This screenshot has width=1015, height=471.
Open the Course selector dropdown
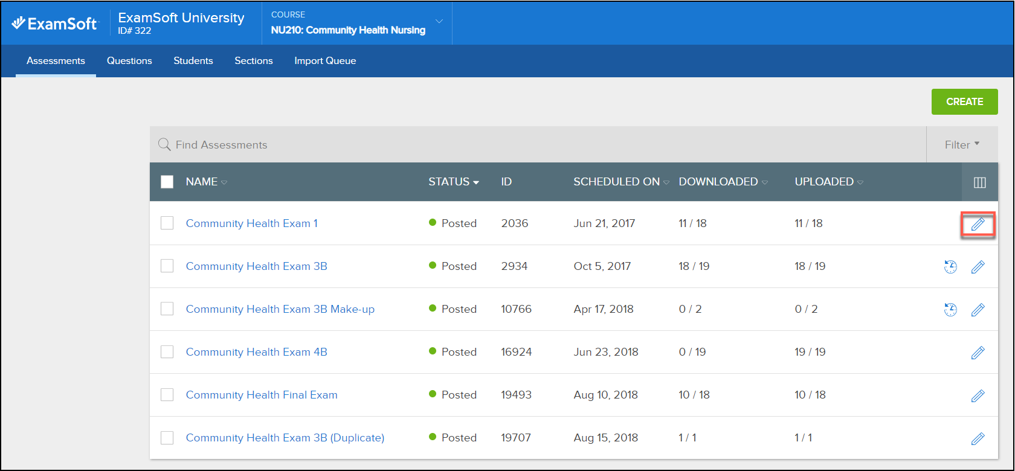[357, 23]
